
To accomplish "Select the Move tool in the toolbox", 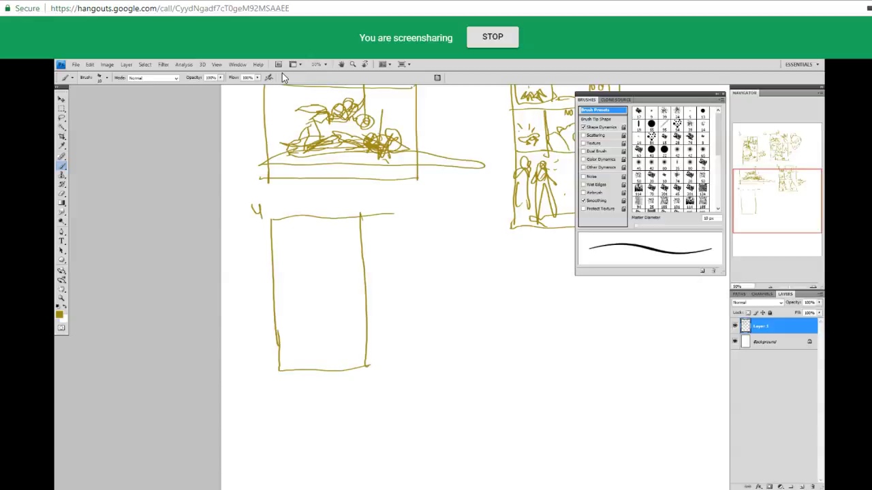I will (61, 99).
